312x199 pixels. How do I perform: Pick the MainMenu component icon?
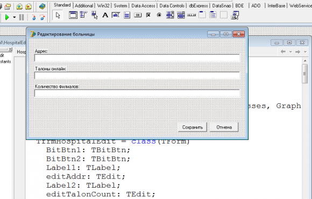click(x=83, y=15)
